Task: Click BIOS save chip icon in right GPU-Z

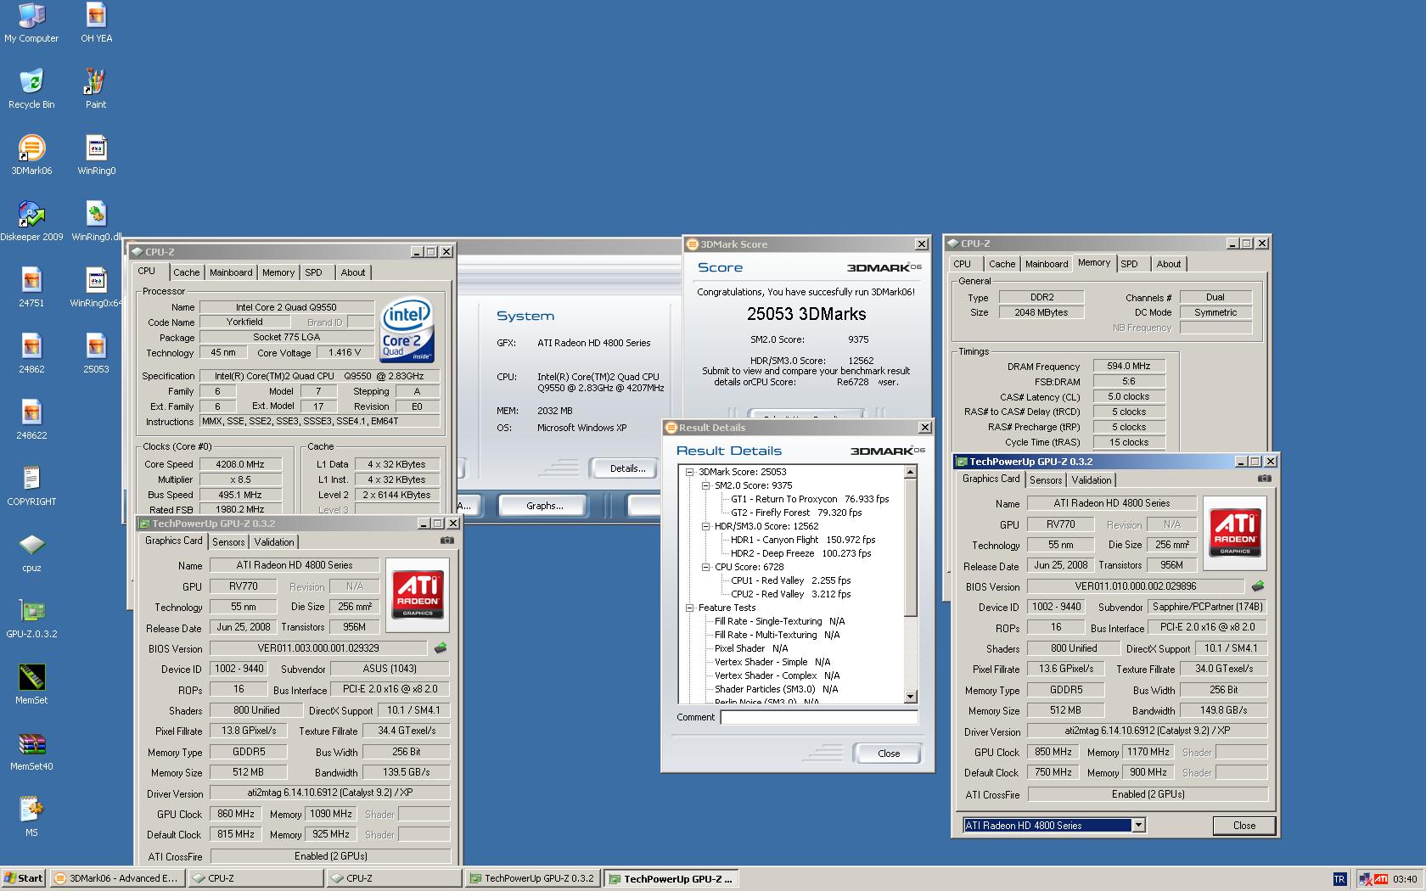Action: pos(1258,586)
